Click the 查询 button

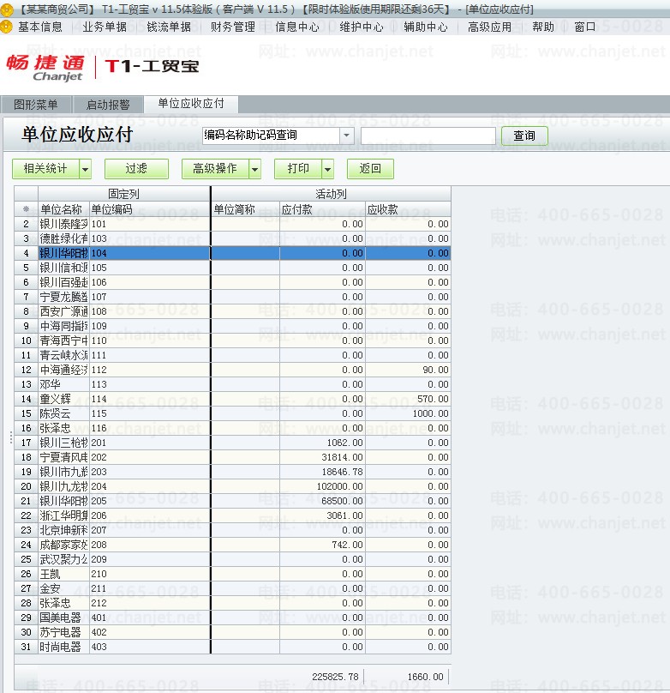point(524,136)
